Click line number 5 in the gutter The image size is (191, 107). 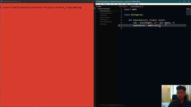pyautogui.click(x=121, y=20)
